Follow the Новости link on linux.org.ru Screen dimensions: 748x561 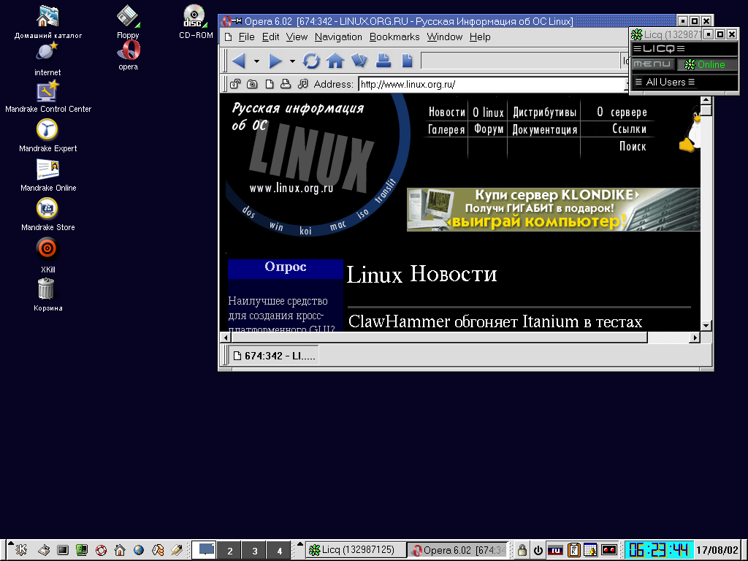tap(446, 112)
